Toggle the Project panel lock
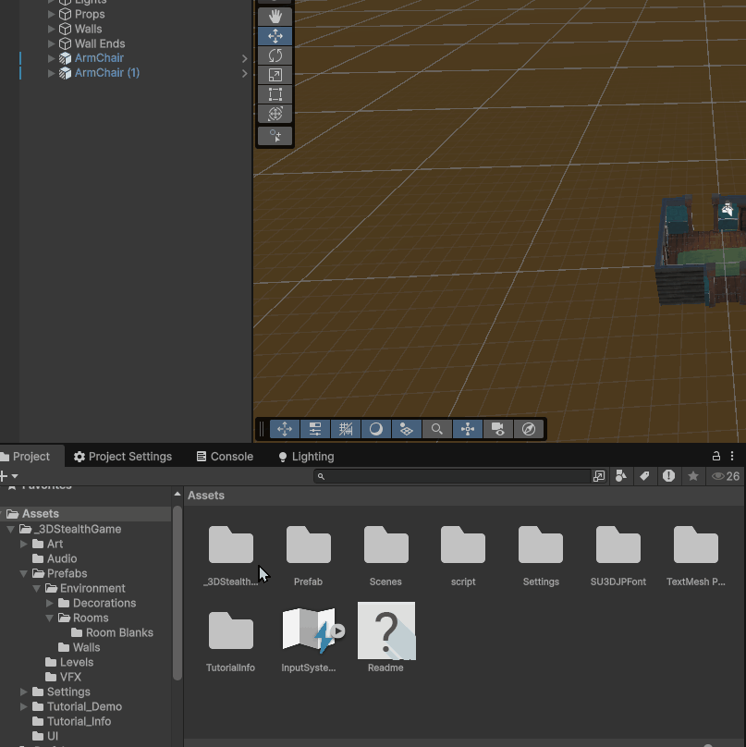This screenshot has width=746, height=747. pyautogui.click(x=715, y=457)
